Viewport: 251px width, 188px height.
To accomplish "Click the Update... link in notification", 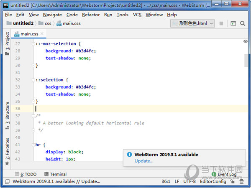I will click(x=144, y=161).
